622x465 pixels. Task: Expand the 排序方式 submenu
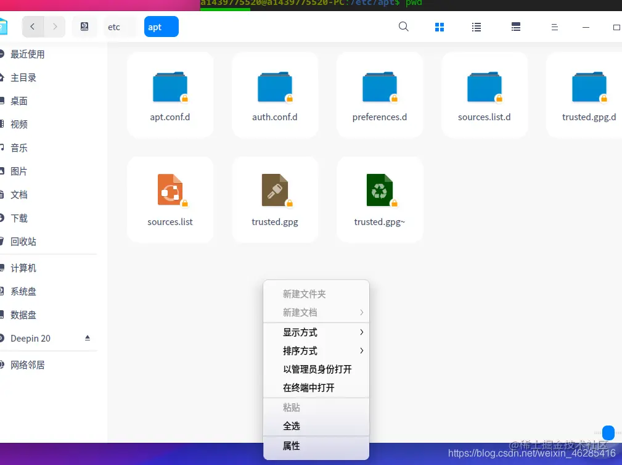pyautogui.click(x=316, y=350)
